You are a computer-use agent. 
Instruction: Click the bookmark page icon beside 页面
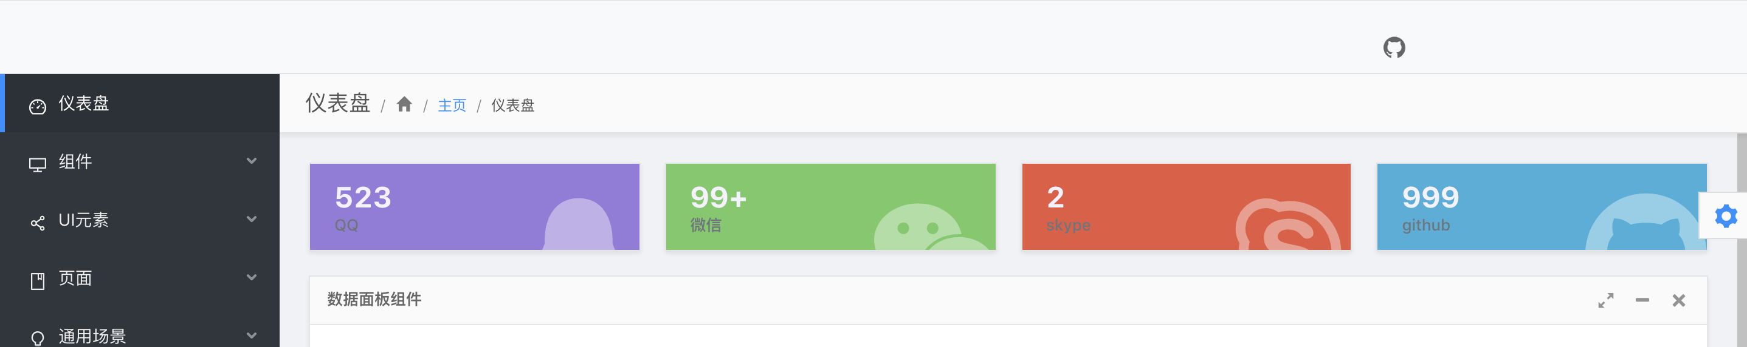[x=38, y=281]
